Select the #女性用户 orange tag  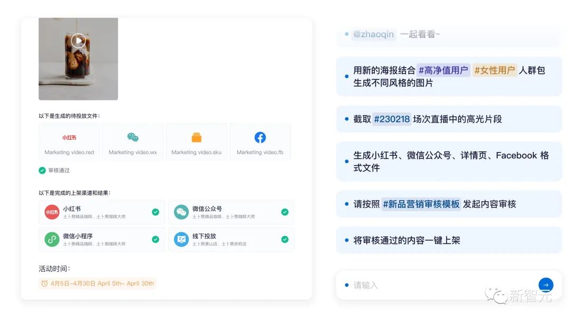tap(494, 70)
